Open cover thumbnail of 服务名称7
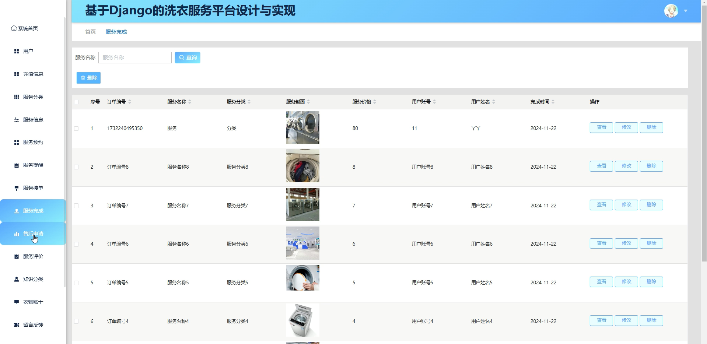The image size is (707, 344). tap(303, 204)
